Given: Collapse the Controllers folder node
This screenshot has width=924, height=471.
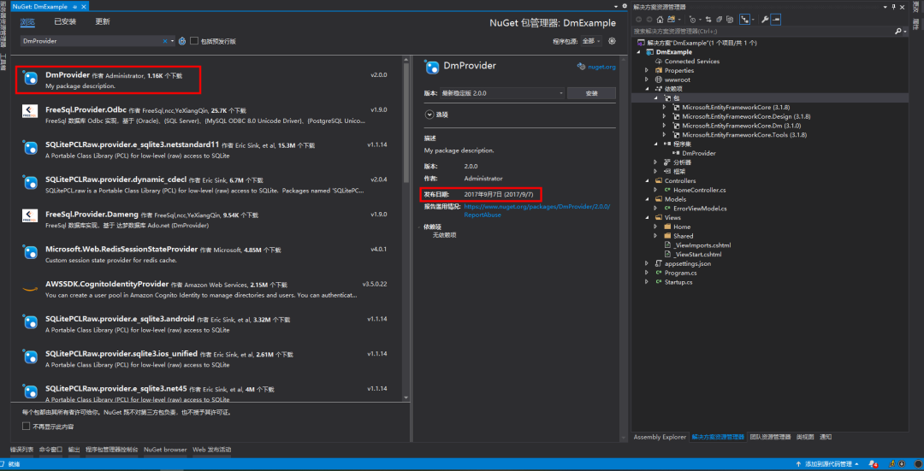Looking at the screenshot, I should pos(647,180).
